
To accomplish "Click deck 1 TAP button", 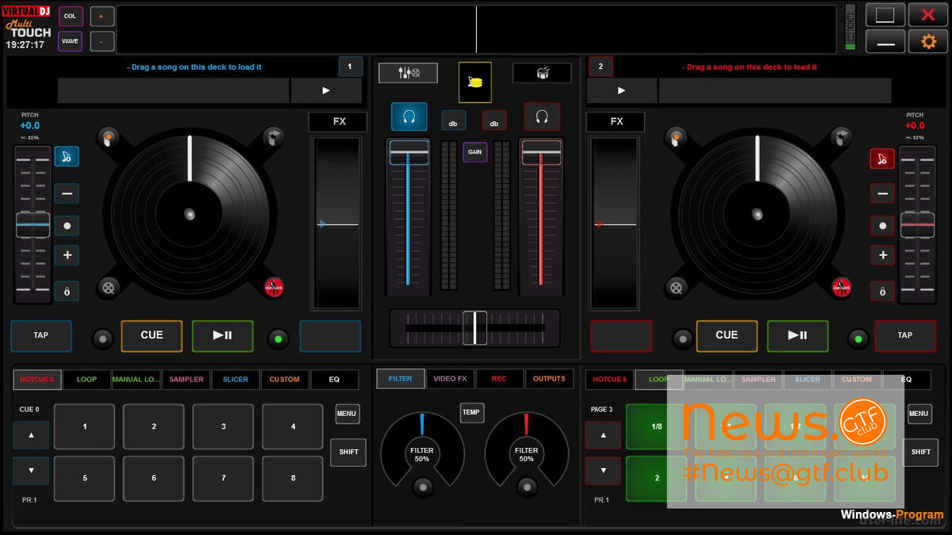I will pyautogui.click(x=41, y=336).
